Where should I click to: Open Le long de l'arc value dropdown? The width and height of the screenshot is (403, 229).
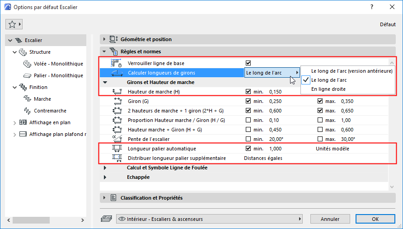coord(272,73)
